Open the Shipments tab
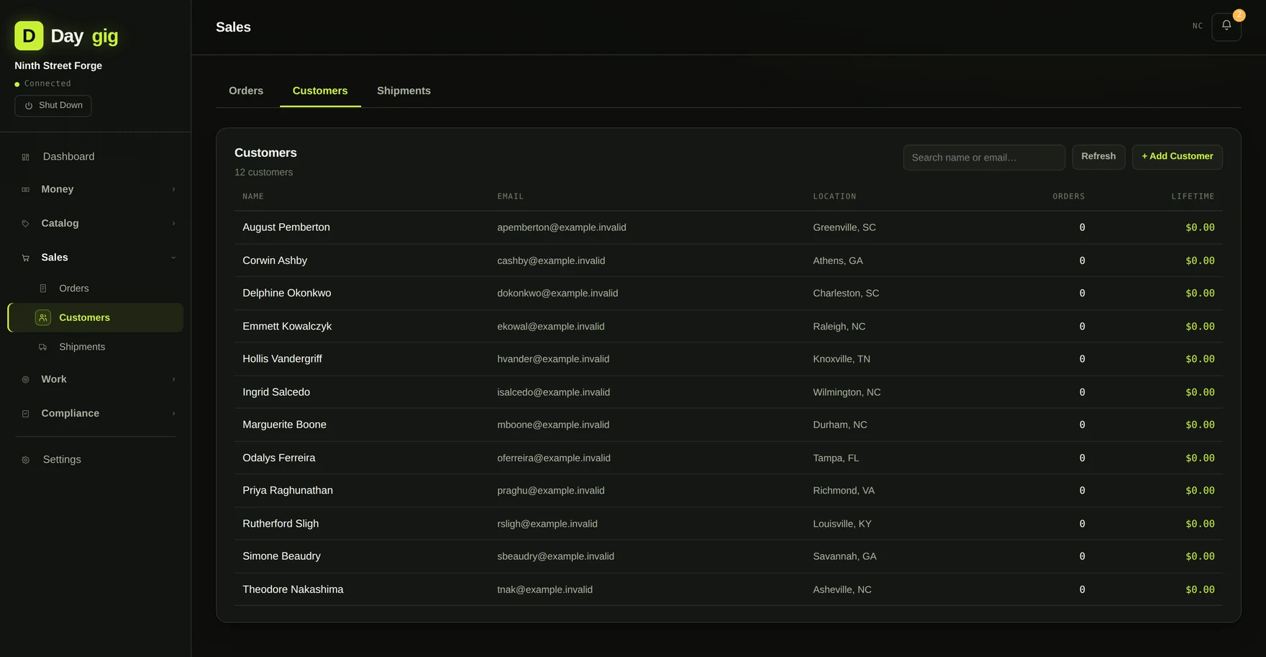 [x=404, y=91]
